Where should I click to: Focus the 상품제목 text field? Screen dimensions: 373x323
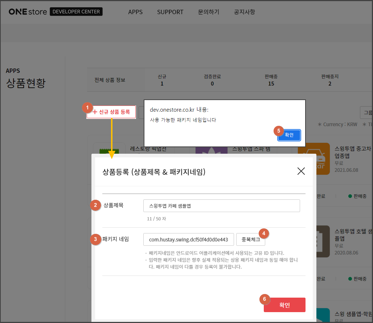click(x=221, y=206)
